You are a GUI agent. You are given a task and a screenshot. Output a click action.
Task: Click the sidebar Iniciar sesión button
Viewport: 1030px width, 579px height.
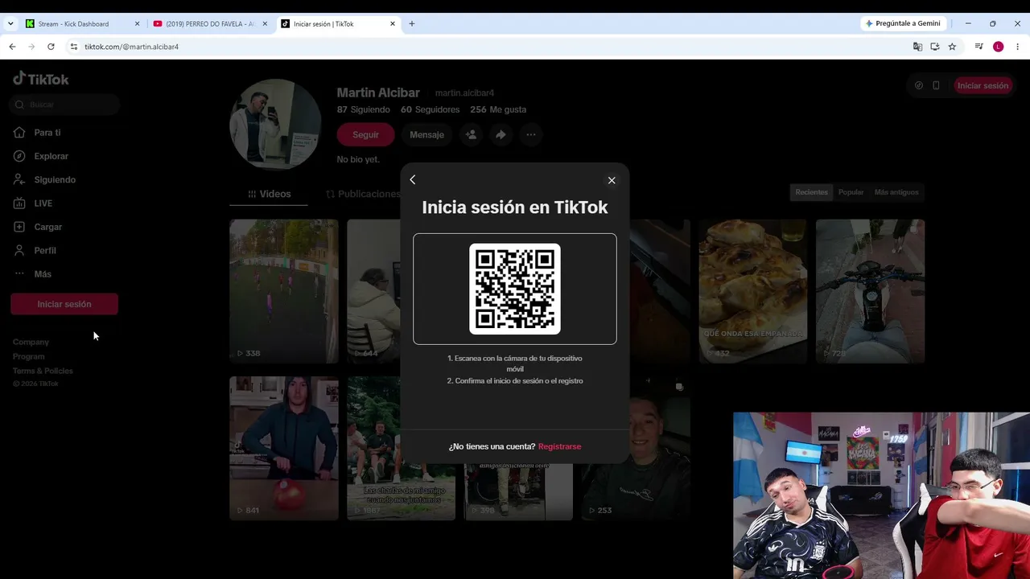pyautogui.click(x=64, y=304)
